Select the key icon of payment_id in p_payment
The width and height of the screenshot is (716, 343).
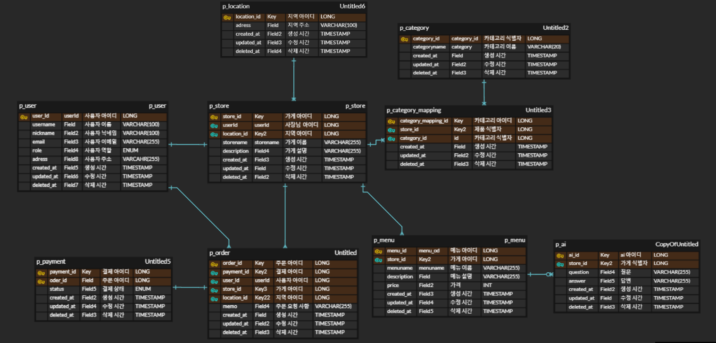click(x=41, y=272)
